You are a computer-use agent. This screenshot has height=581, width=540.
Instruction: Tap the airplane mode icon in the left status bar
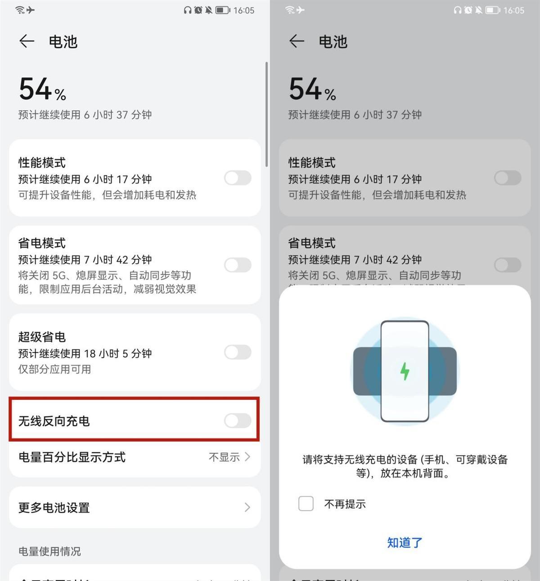click(31, 10)
